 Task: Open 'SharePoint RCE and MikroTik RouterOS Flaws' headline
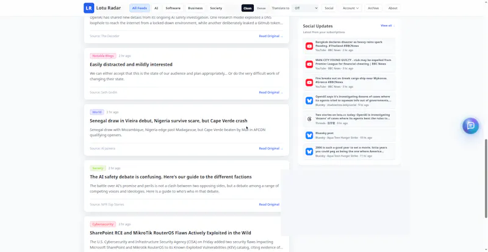click(x=170, y=233)
